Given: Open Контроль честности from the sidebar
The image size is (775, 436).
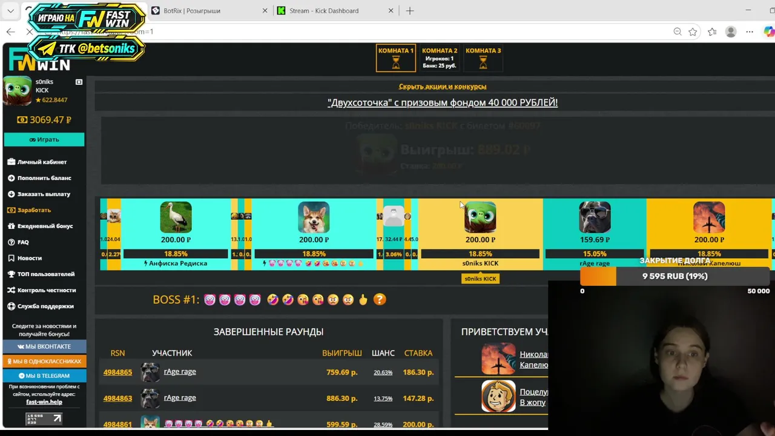Looking at the screenshot, I should click(42, 290).
